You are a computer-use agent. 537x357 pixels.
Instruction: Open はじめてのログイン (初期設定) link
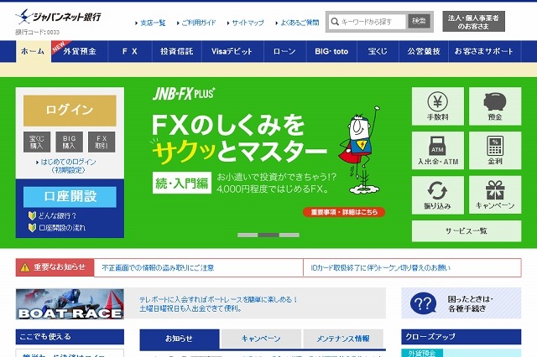coord(68,166)
